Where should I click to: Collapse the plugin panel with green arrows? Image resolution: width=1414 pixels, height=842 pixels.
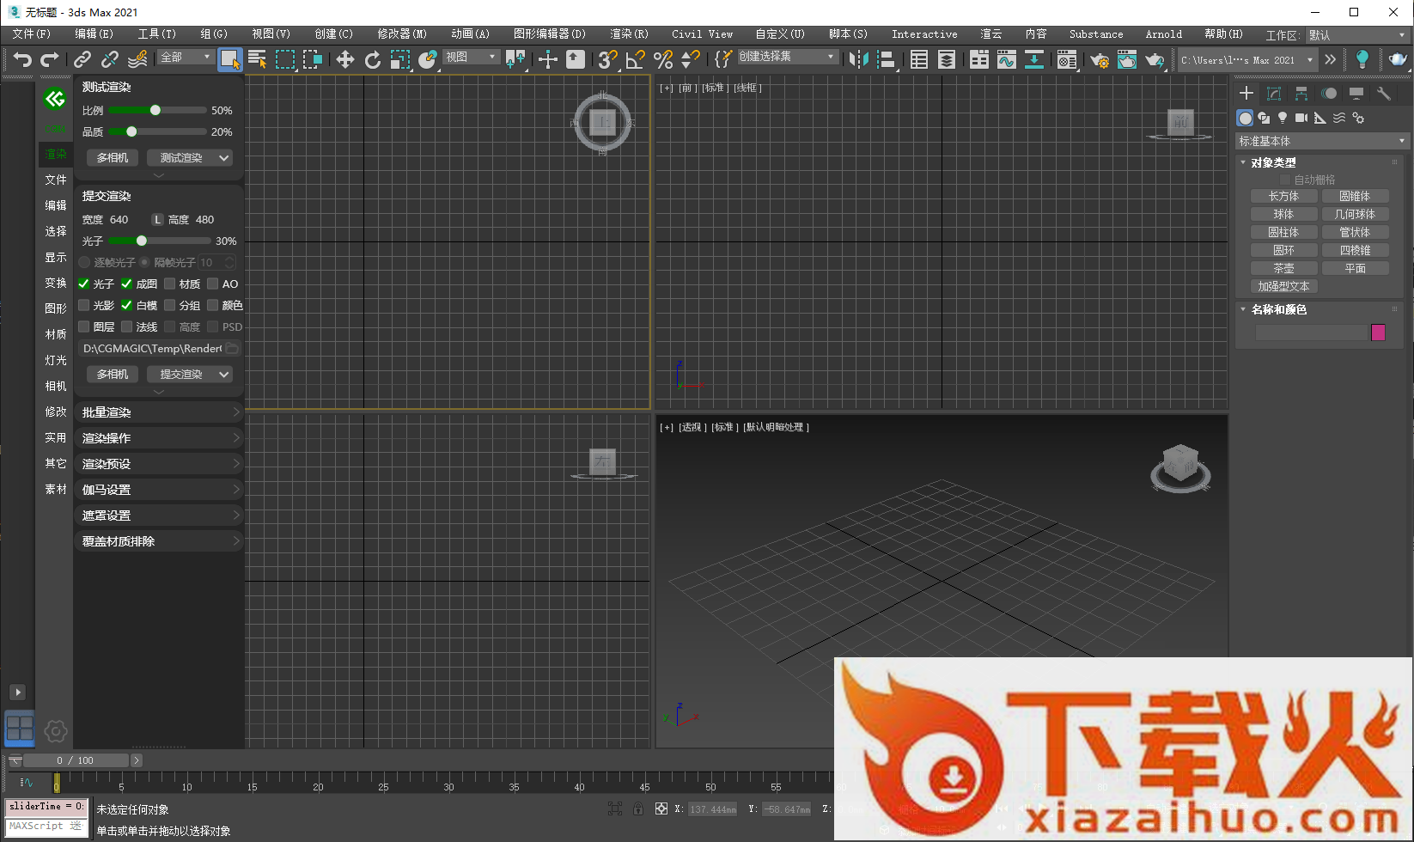point(55,99)
